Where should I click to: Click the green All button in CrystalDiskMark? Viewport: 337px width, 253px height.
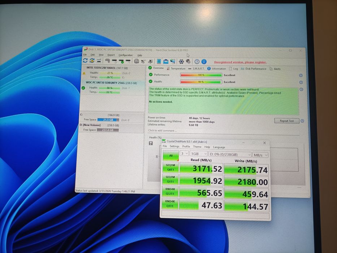(x=170, y=155)
